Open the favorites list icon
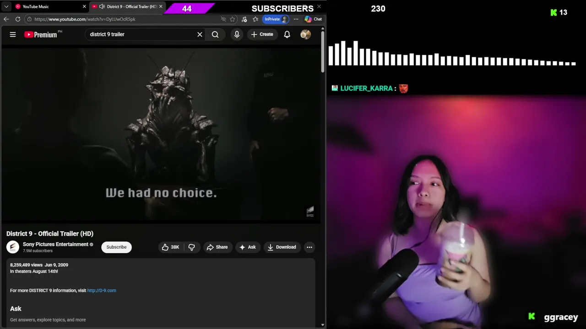The height and width of the screenshot is (329, 586). [255, 19]
